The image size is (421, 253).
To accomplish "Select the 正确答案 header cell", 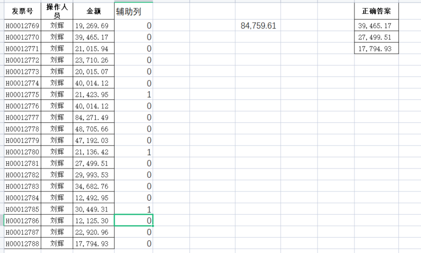I will 376,11.
